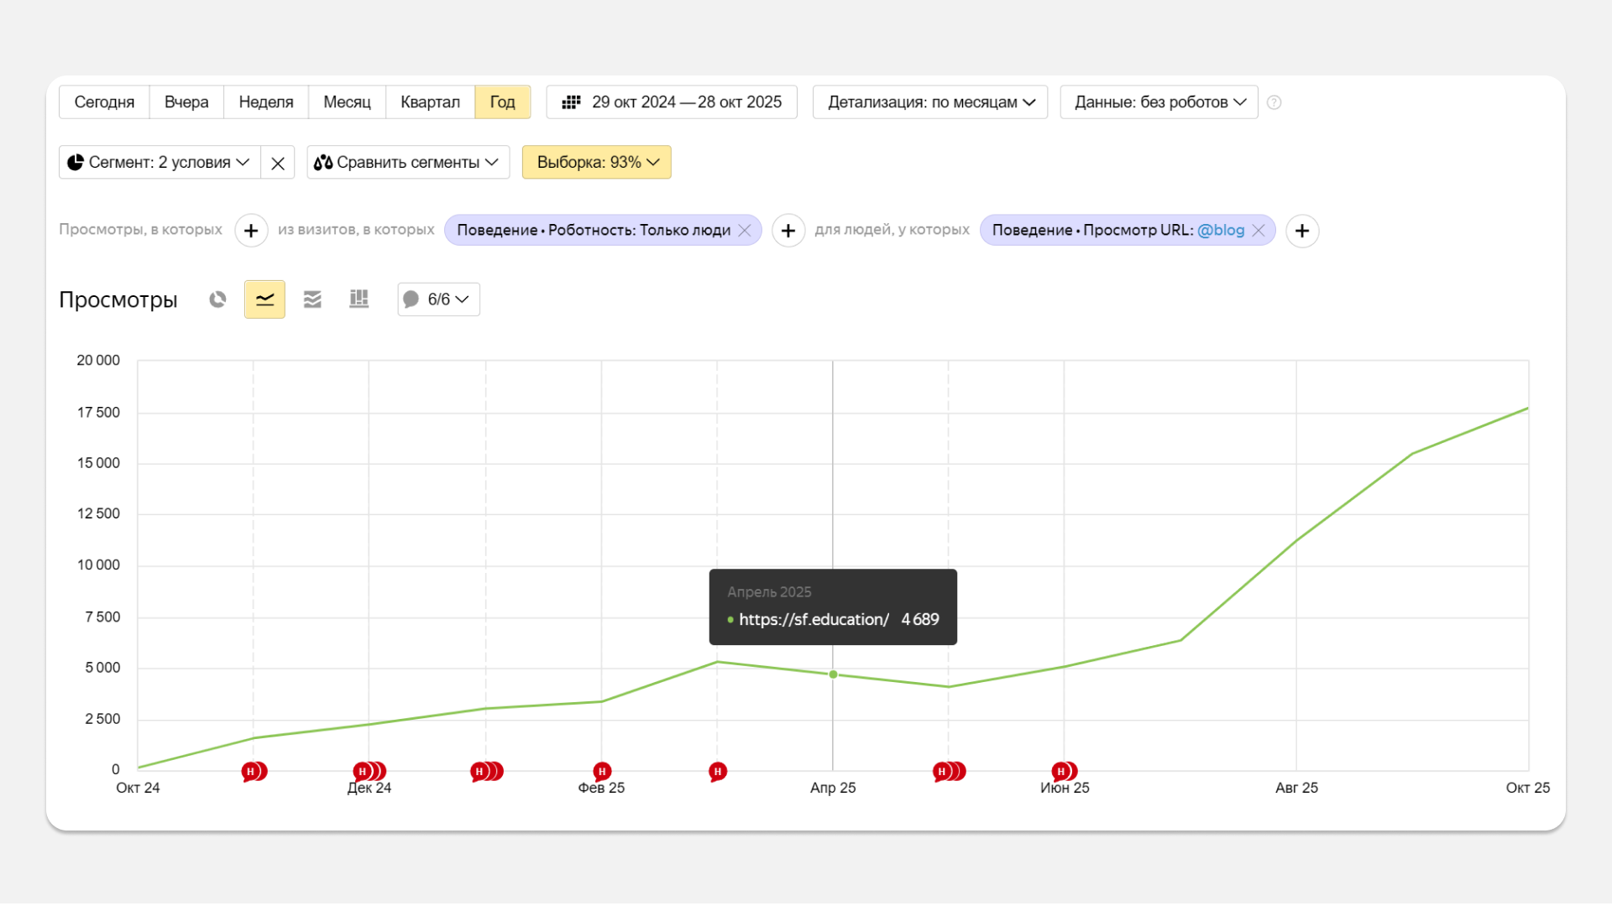The height and width of the screenshot is (906, 1612).
Task: Select the Неделя period tab
Action: (x=266, y=102)
